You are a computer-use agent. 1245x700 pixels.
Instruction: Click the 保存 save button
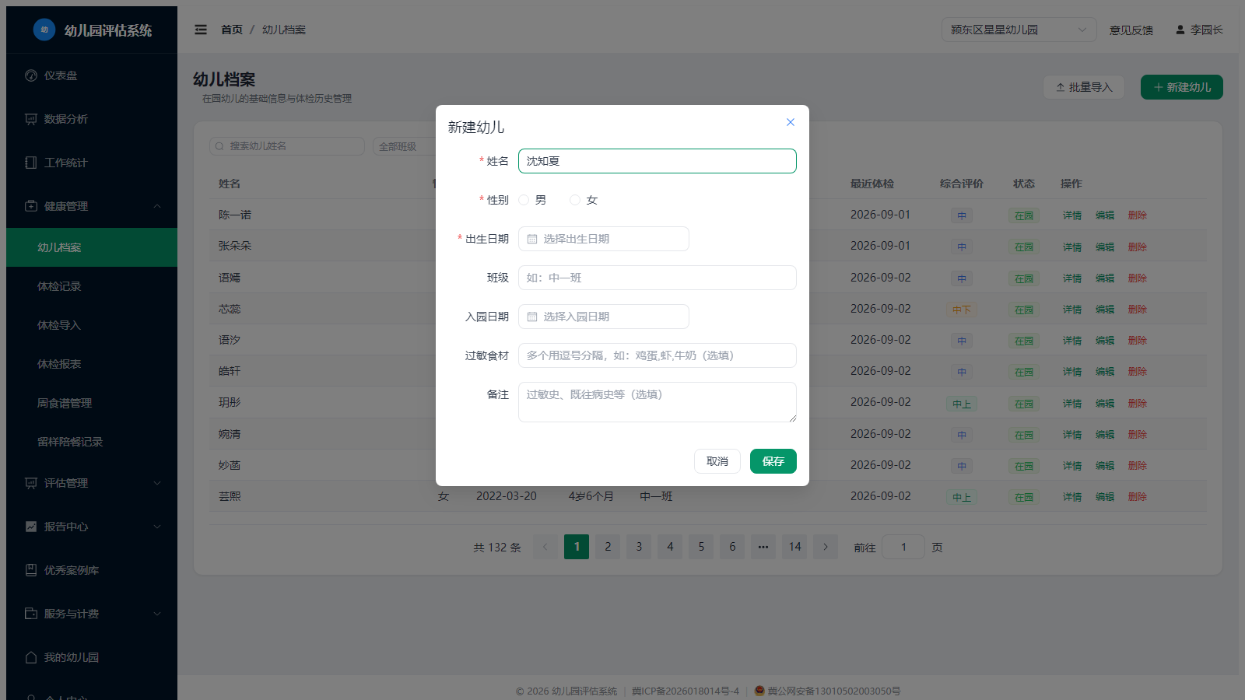773,461
